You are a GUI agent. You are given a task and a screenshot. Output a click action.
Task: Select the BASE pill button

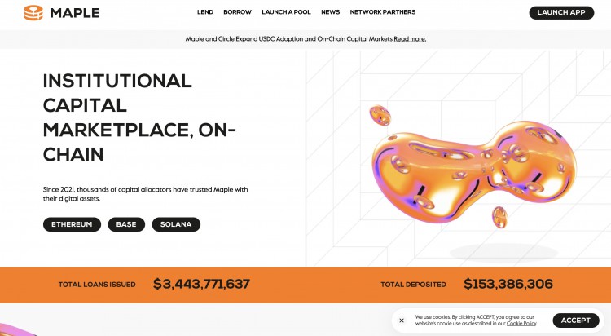coord(126,224)
